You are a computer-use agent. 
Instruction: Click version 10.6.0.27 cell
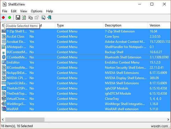coord(156,52)
